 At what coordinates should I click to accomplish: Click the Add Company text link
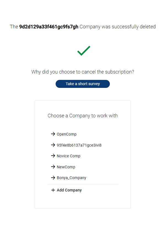69,190
